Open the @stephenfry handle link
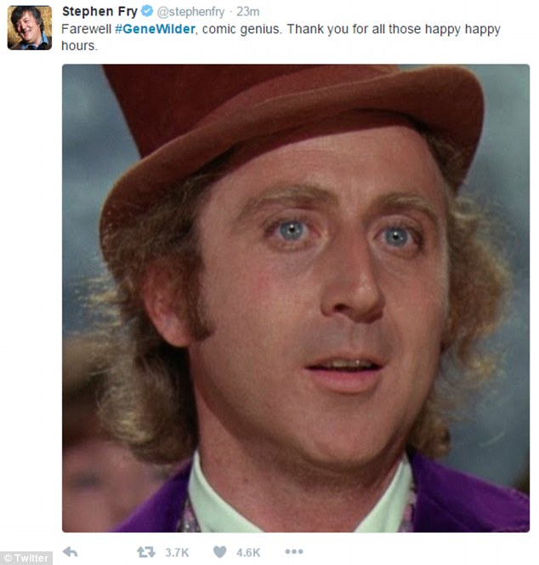The height and width of the screenshot is (565, 539). pos(190,12)
